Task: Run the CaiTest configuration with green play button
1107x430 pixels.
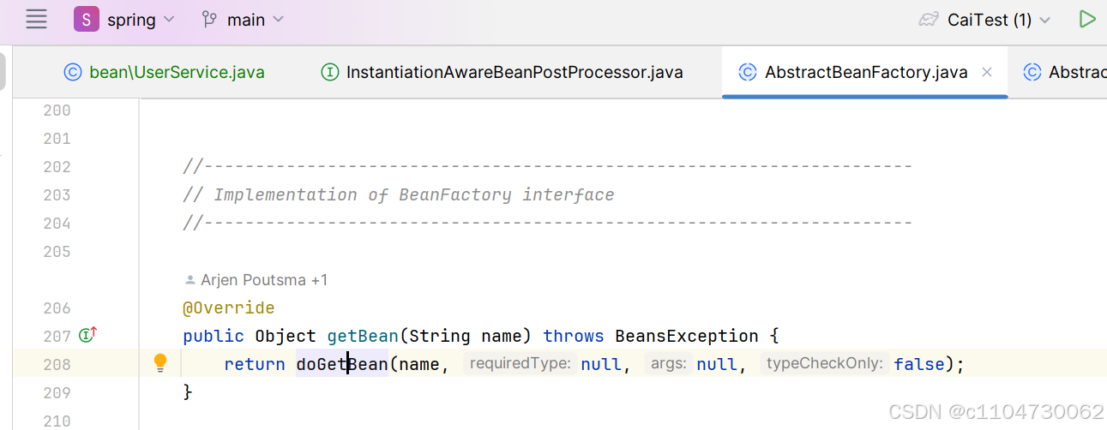Action: click(1087, 19)
